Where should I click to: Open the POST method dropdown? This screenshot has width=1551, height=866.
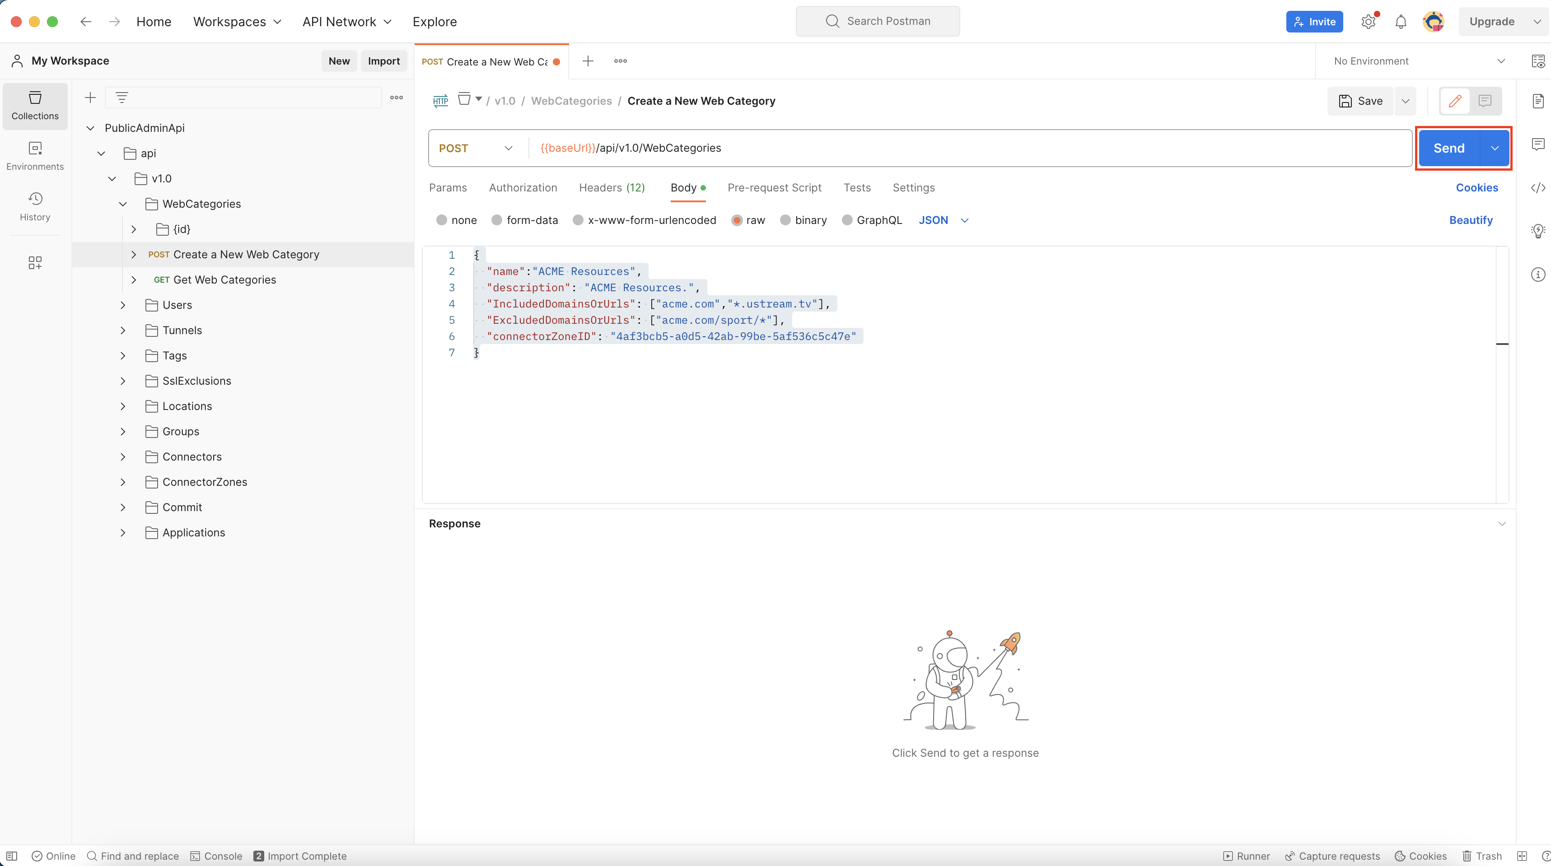(476, 148)
